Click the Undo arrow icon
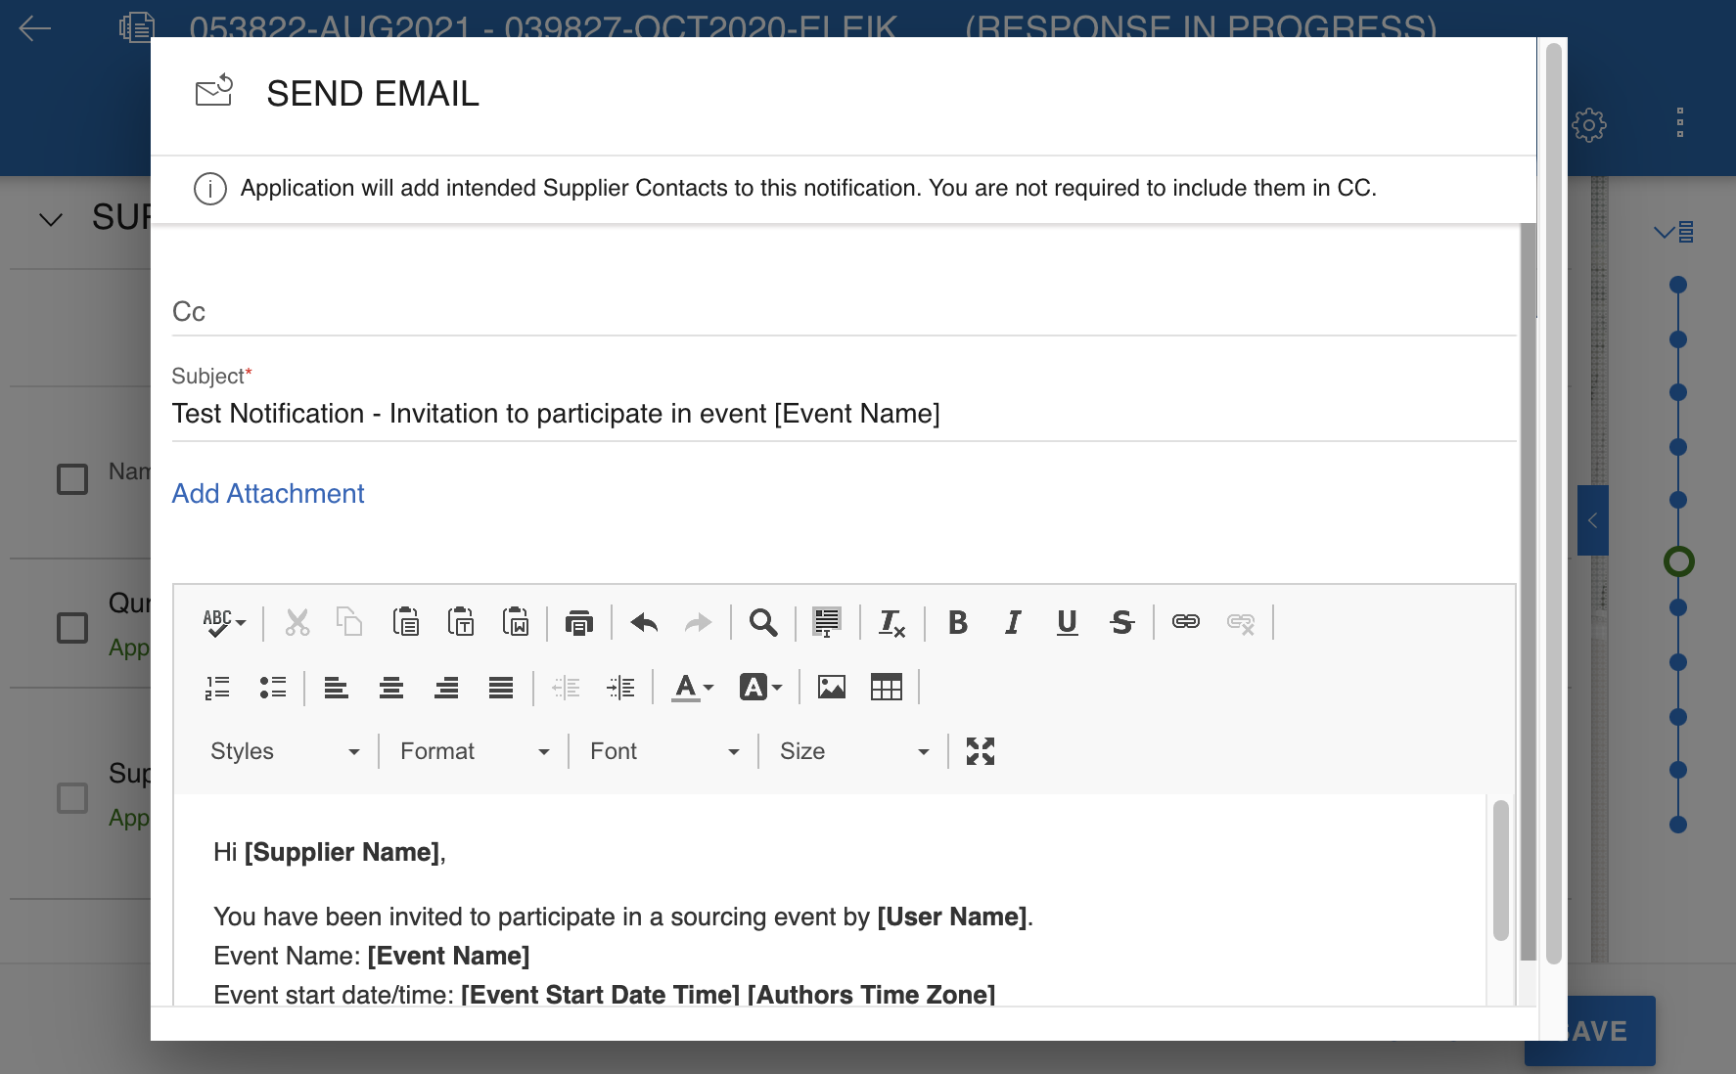This screenshot has height=1074, width=1736. tap(644, 622)
